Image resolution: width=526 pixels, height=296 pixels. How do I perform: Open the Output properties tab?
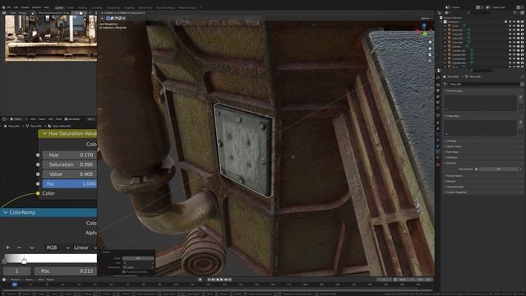click(x=438, y=90)
